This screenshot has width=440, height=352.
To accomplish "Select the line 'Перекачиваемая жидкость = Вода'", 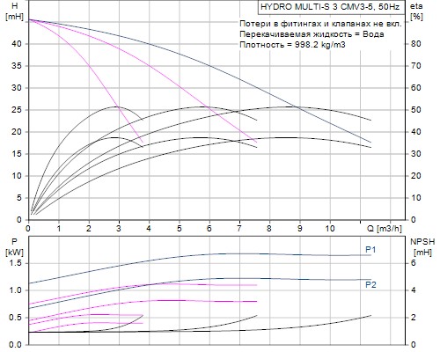I will (312, 34).
